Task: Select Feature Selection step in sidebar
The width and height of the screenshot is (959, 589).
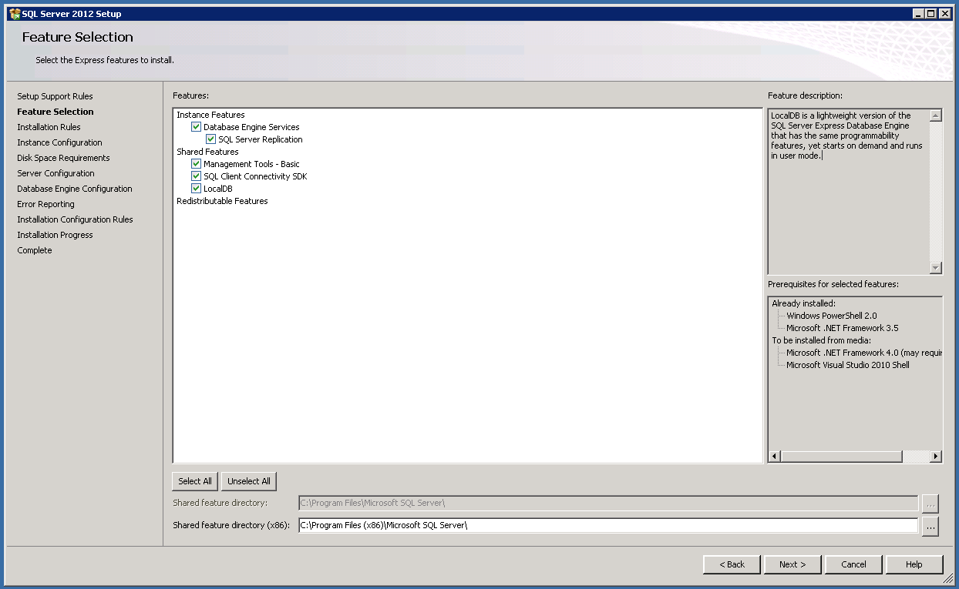Action: pos(56,112)
